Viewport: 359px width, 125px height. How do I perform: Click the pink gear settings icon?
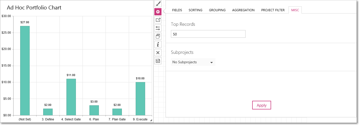[x=158, y=12]
